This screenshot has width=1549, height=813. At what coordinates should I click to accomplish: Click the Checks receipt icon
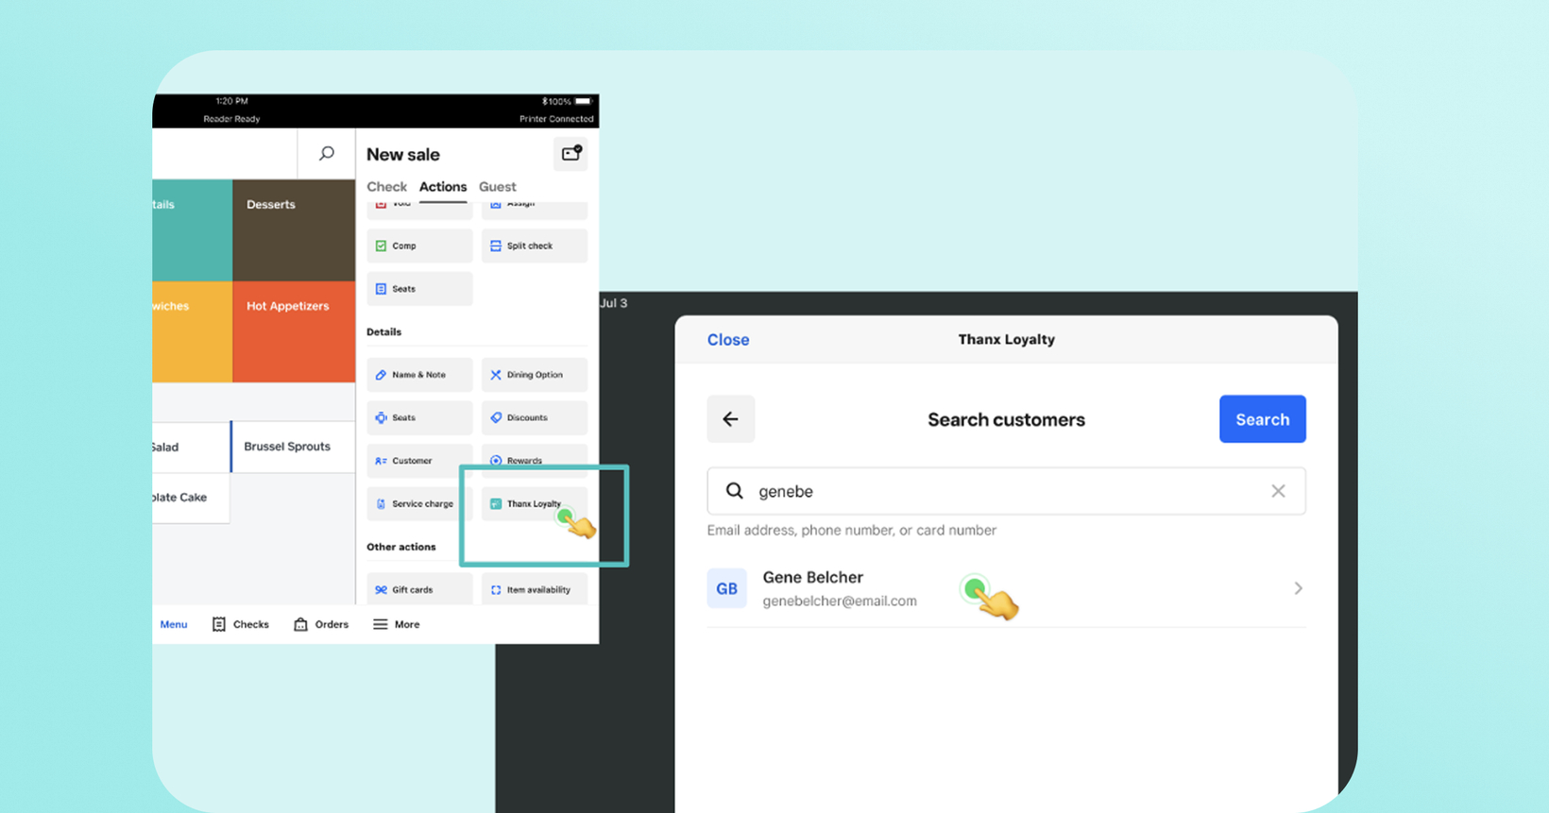[219, 624]
